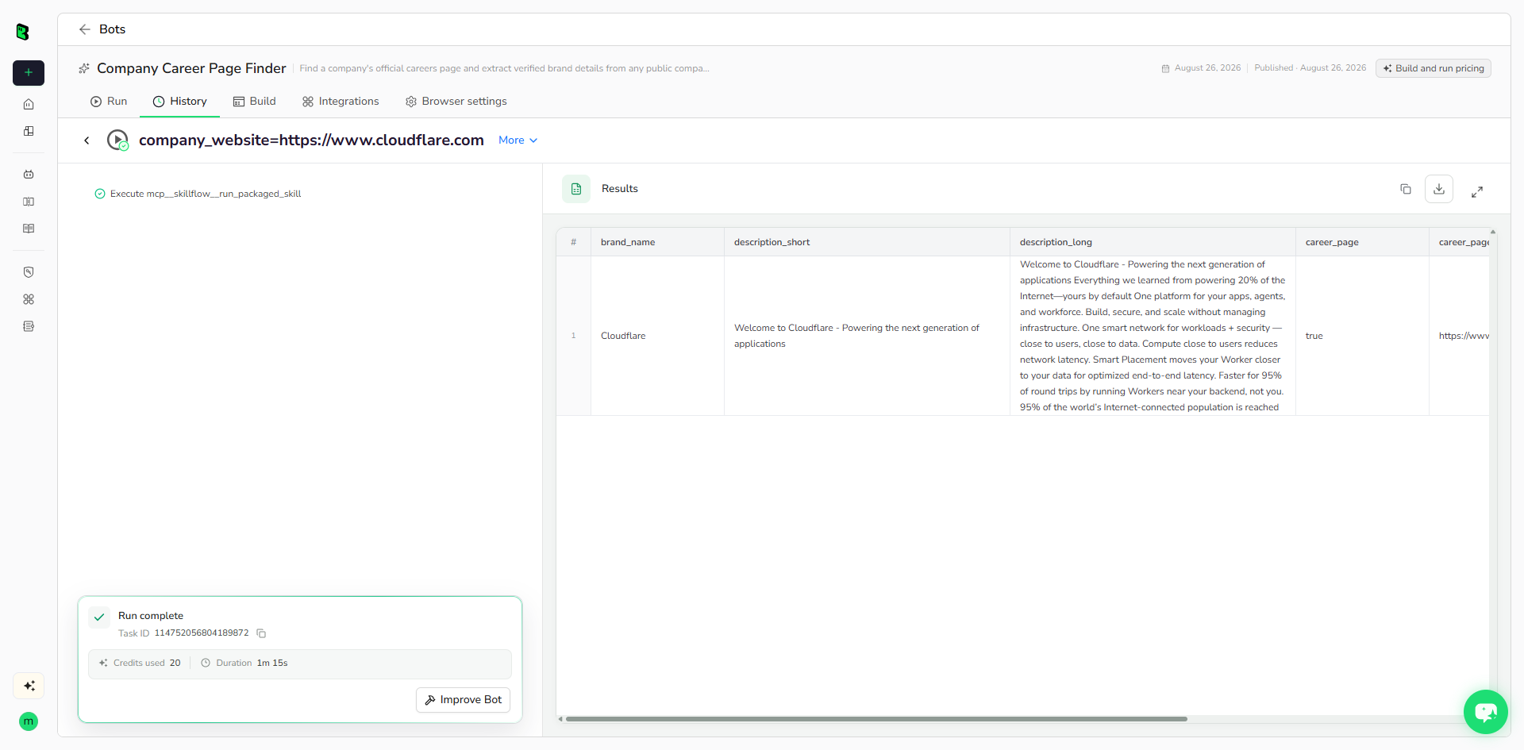Click the short description cell text
This screenshot has height=750, width=1524.
pos(856,336)
